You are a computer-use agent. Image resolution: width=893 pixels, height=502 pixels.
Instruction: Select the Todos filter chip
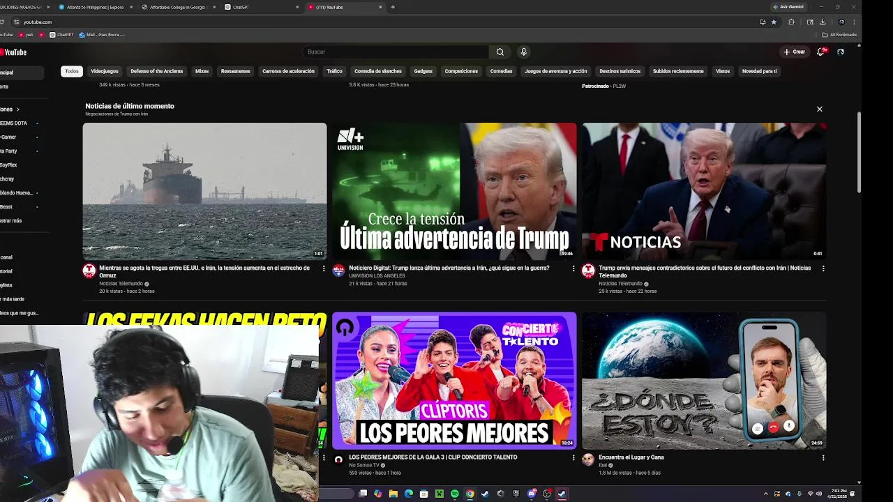click(72, 71)
